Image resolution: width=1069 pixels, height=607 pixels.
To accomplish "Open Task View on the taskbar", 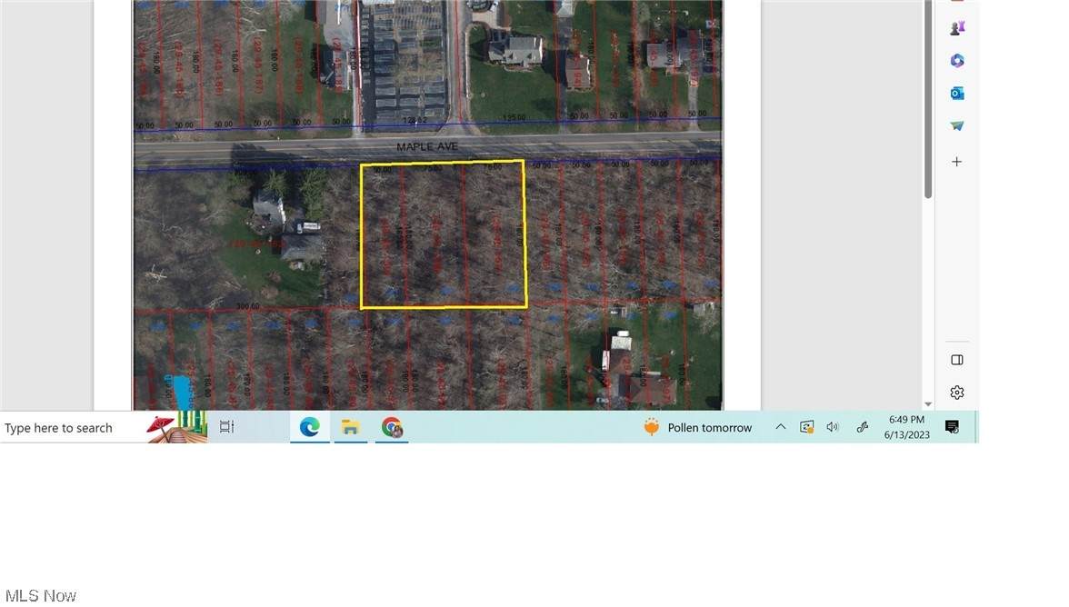I will tap(227, 427).
